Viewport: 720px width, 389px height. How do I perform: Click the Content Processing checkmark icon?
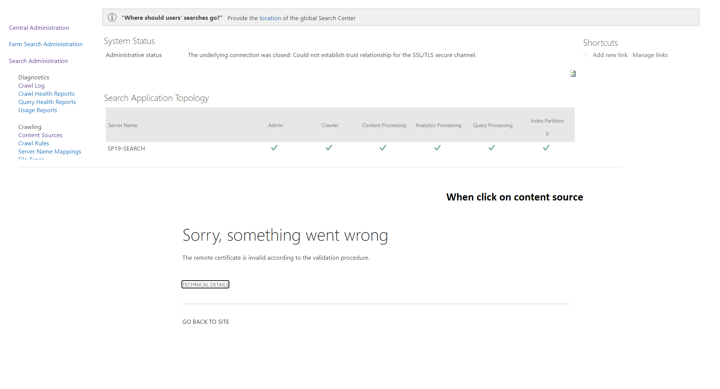click(x=383, y=148)
